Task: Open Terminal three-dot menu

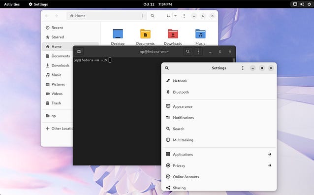Action: [x=198, y=52]
